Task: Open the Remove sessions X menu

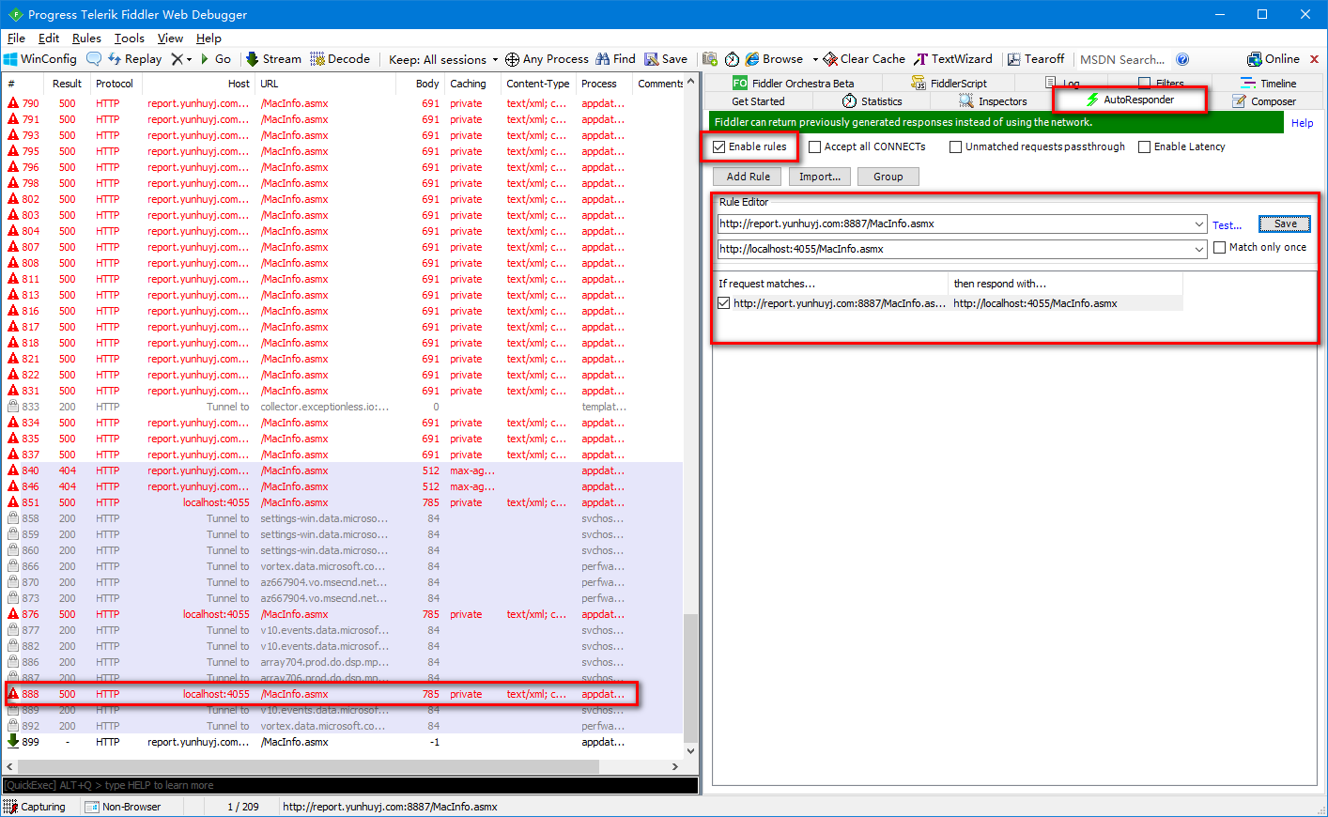Action: [x=181, y=58]
